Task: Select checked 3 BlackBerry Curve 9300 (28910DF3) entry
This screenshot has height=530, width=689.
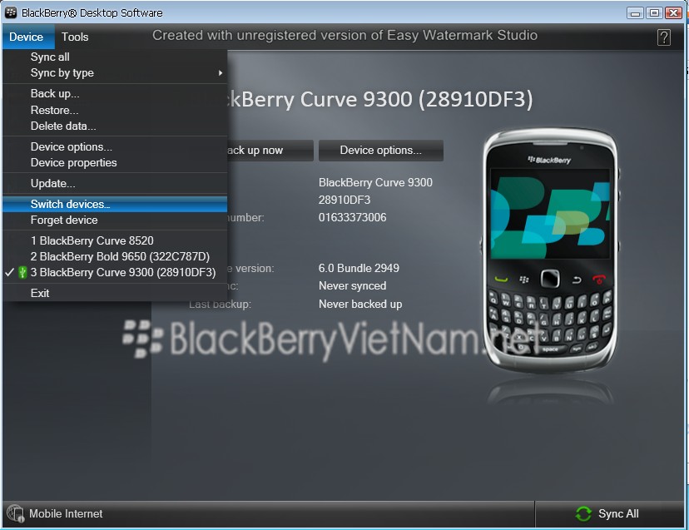Action: (115, 272)
